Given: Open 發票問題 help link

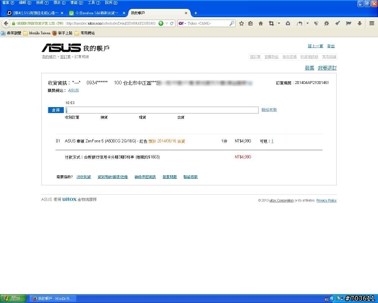Looking at the screenshot, I should (x=170, y=177).
